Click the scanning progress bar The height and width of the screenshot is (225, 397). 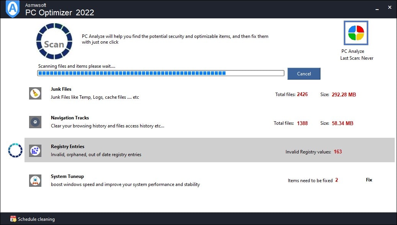pos(161,73)
